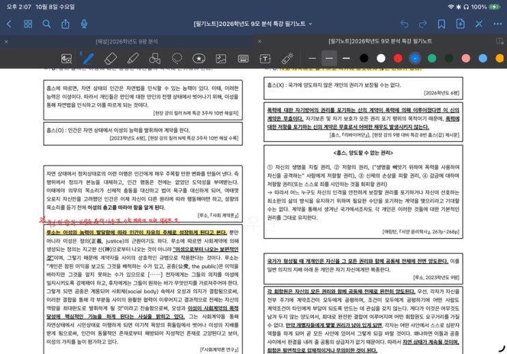507x354 pixels.
Task: Tap the source label [2026학년도 6평]
Action: click(x=441, y=93)
